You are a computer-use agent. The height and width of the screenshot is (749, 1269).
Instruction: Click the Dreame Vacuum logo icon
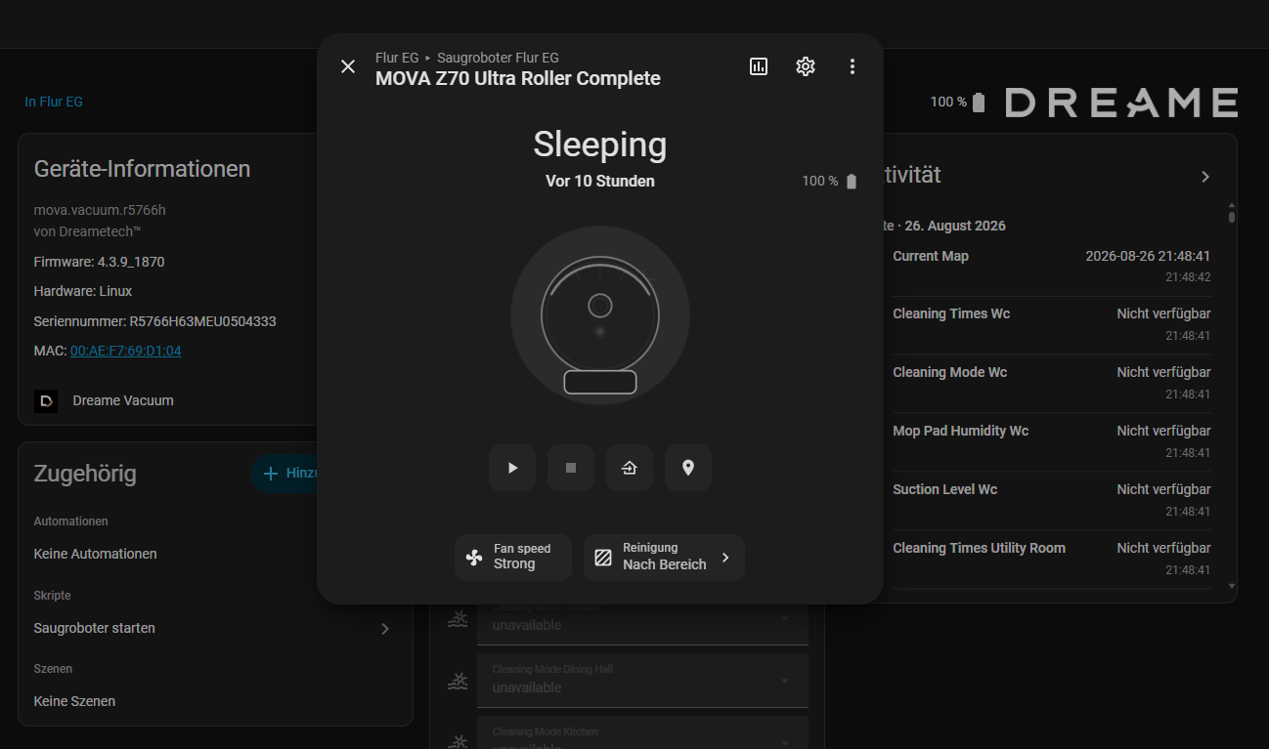pos(46,400)
